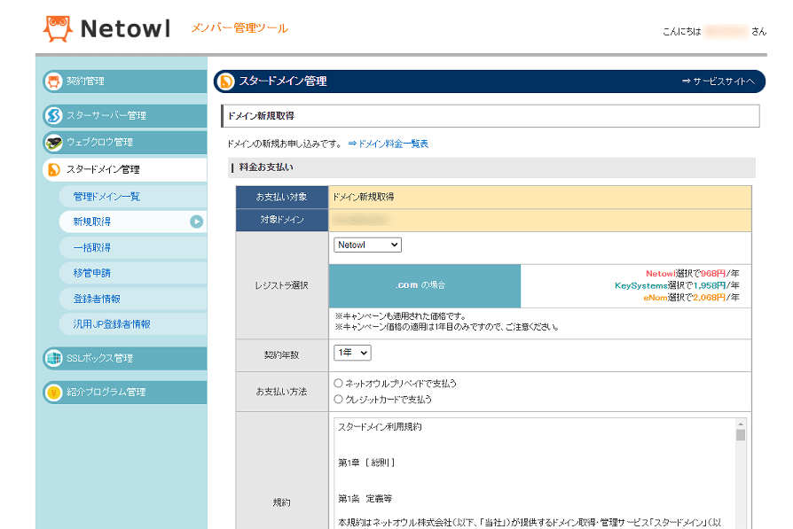Click the レジストラ選択 row label
793x529 pixels.
(x=282, y=285)
